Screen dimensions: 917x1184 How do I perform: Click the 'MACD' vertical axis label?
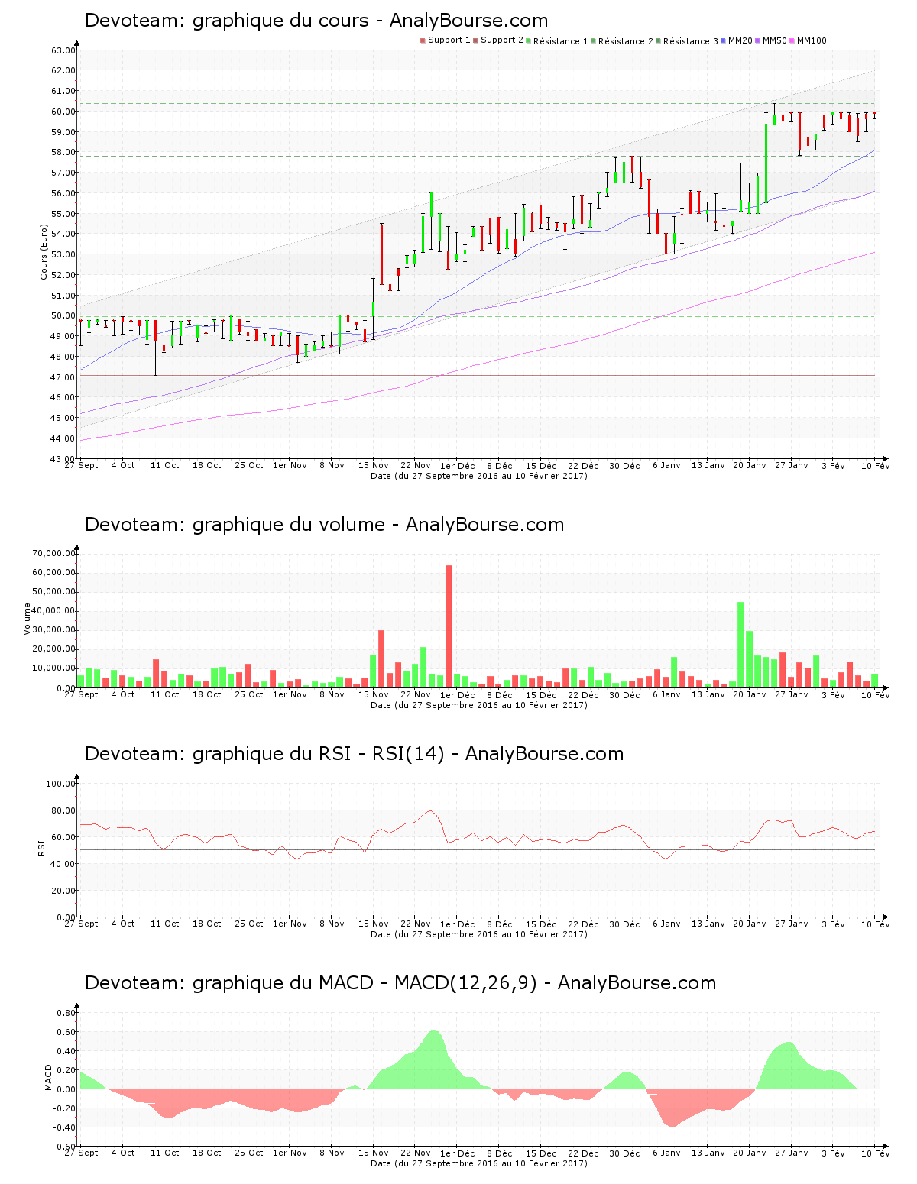(48, 1077)
